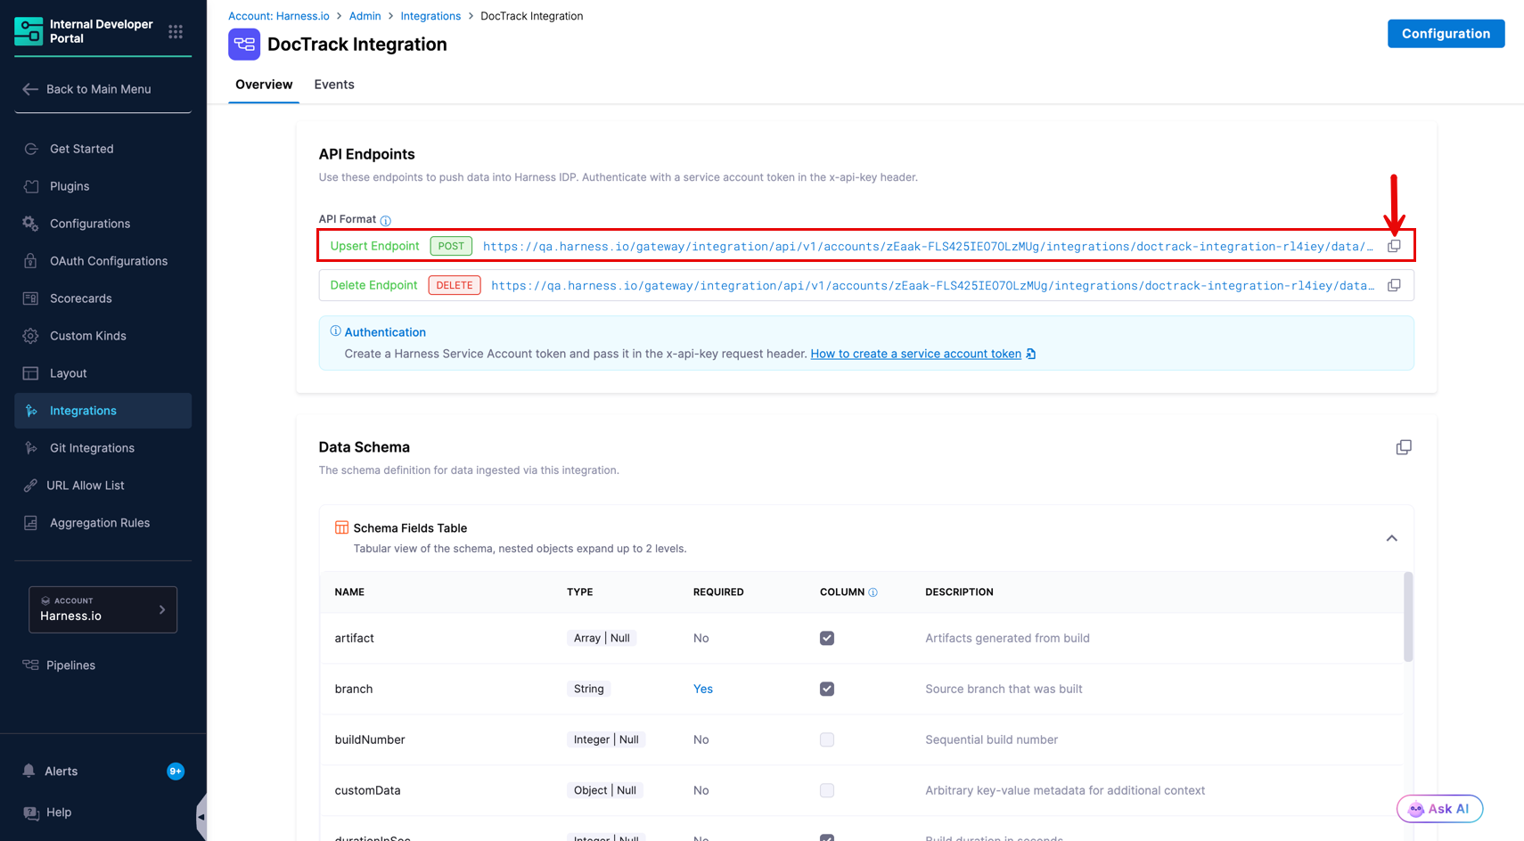Click the Upsert Endpoint URL text

tap(928, 246)
